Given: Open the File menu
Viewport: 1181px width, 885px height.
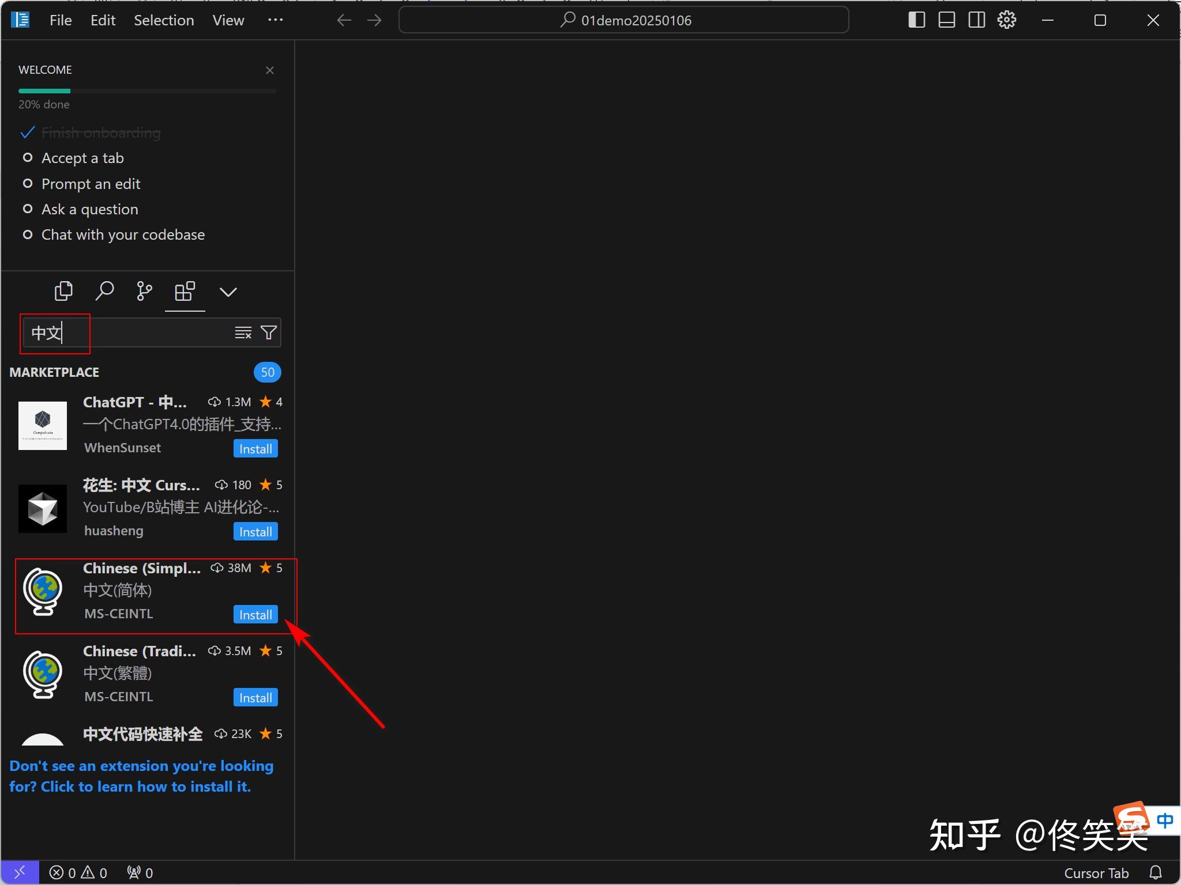Looking at the screenshot, I should click(x=61, y=20).
